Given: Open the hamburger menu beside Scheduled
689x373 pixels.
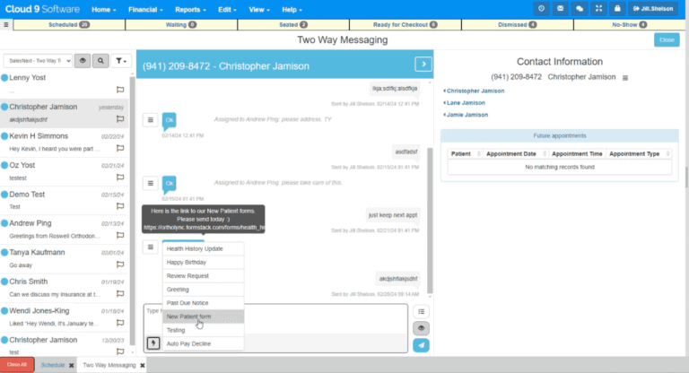Looking at the screenshot, I should coord(6,24).
